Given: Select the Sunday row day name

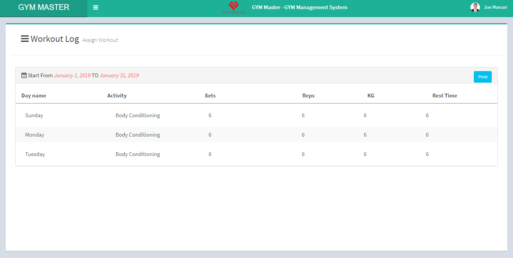Looking at the screenshot, I should [34, 116].
